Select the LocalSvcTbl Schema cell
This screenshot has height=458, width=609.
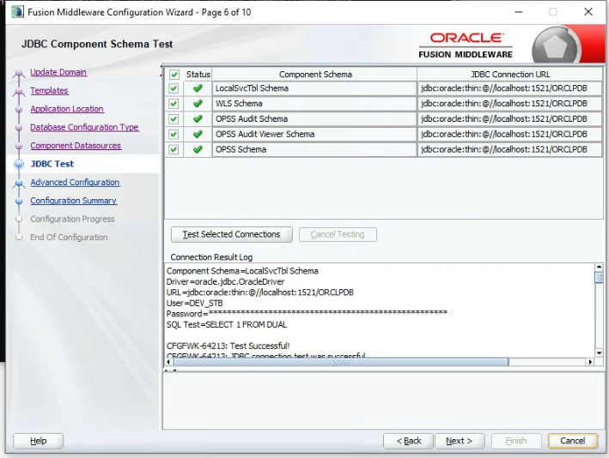pyautogui.click(x=314, y=88)
